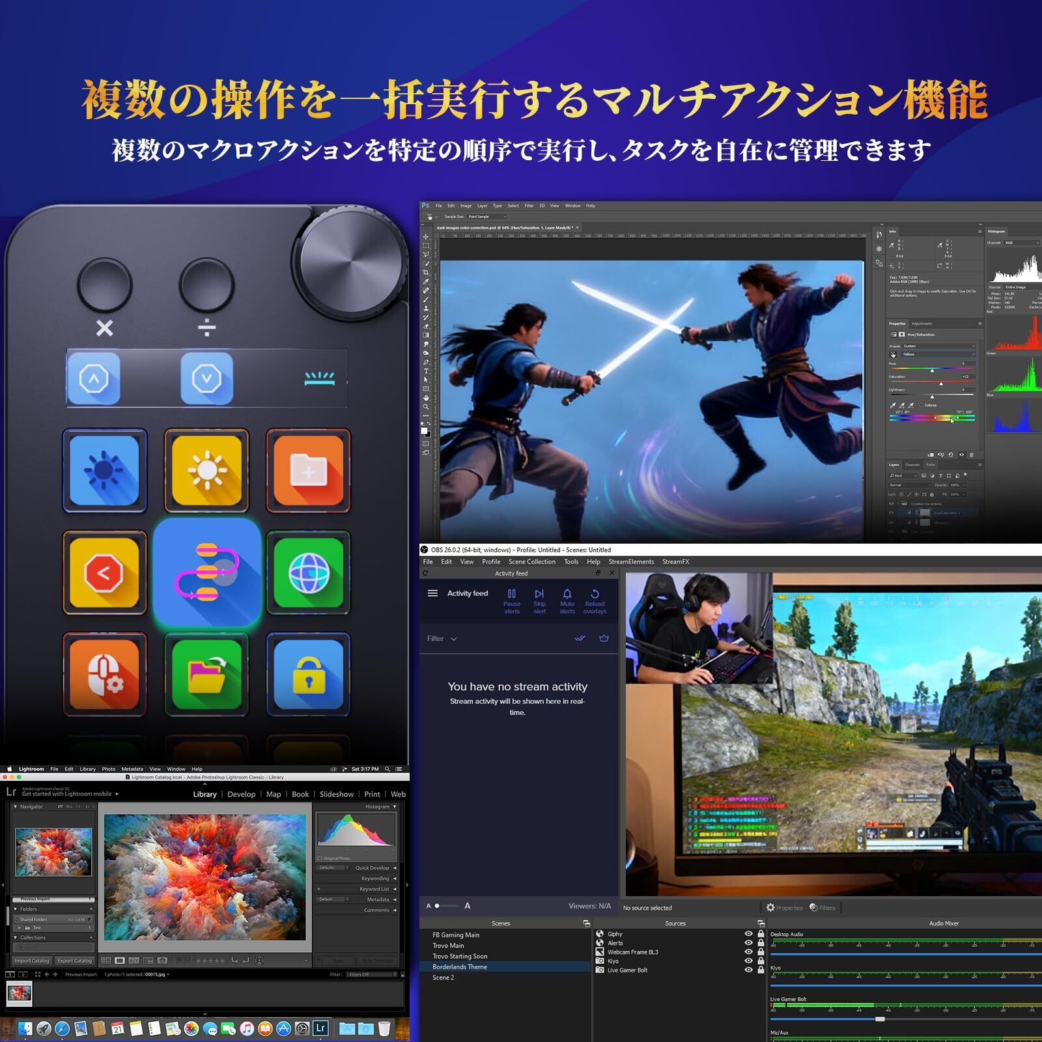This screenshot has width=1042, height=1042.
Task: Toggle visibility of the Kiyo source
Action: [748, 961]
